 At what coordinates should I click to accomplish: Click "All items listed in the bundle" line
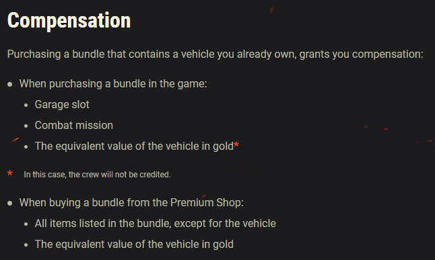tap(156, 224)
